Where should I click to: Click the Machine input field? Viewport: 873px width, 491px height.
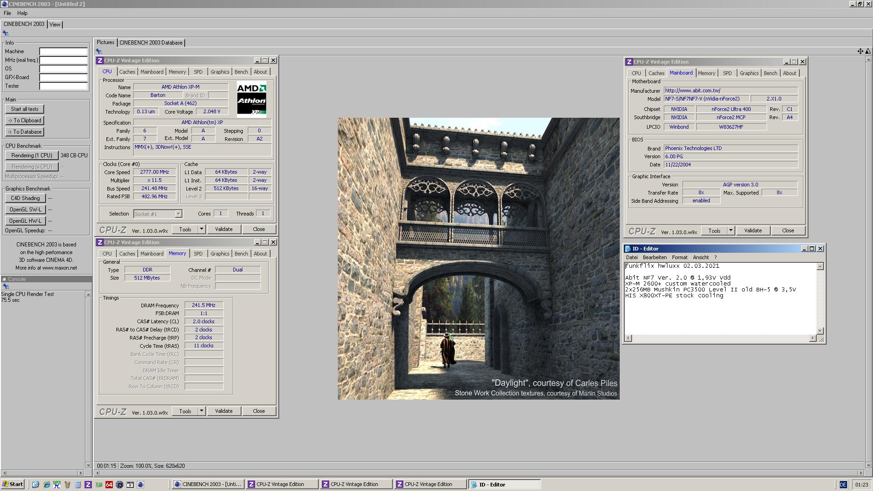[x=63, y=51]
